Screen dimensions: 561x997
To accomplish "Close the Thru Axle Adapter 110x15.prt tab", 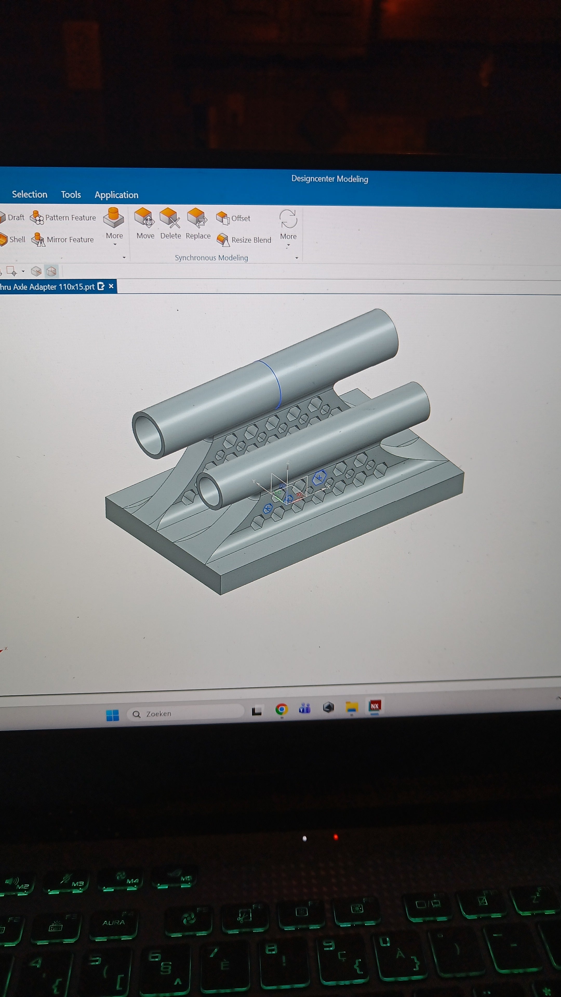I will 111,286.
